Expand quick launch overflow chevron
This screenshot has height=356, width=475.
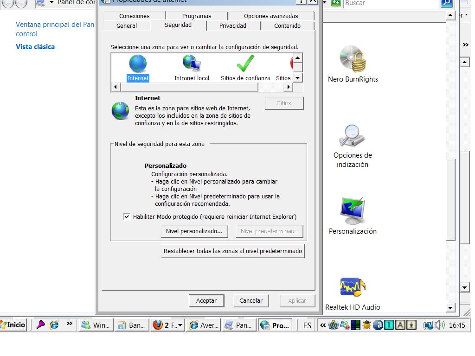[69, 324]
